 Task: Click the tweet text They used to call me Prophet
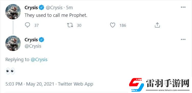[x=56, y=15]
